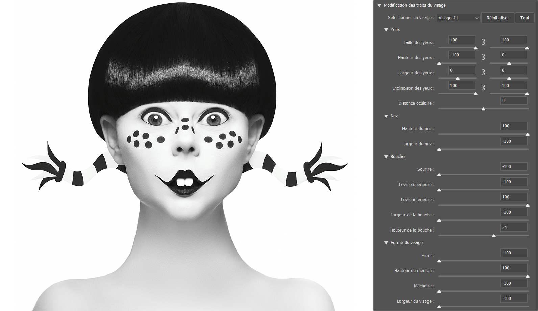Toggle the link icon for Taille des yeux
Viewport: 538px width, 311px height.
tap(483, 42)
